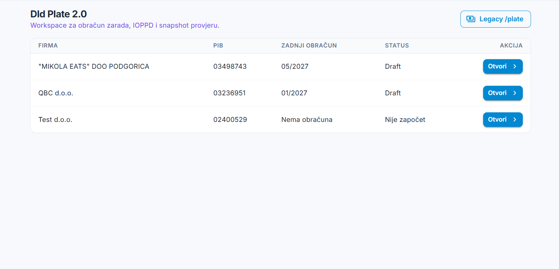The height and width of the screenshot is (269, 559).
Task: Click the FIRMA column header
Action: click(x=48, y=45)
